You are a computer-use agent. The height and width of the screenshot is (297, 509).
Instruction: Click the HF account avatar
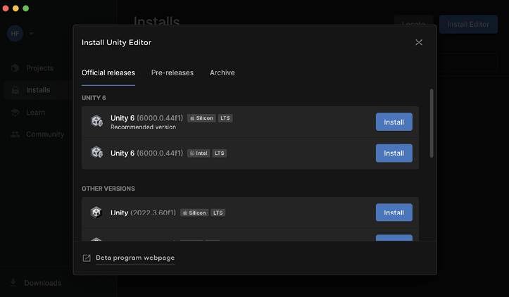click(x=15, y=34)
